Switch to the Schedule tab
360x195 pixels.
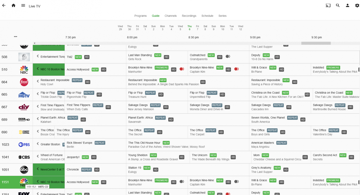pos(207,16)
